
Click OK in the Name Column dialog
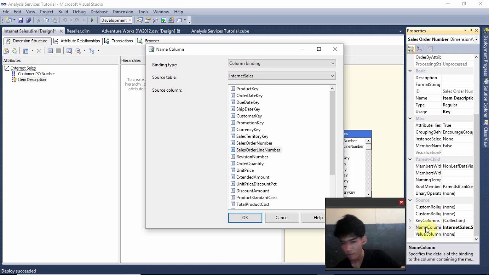[245, 218]
